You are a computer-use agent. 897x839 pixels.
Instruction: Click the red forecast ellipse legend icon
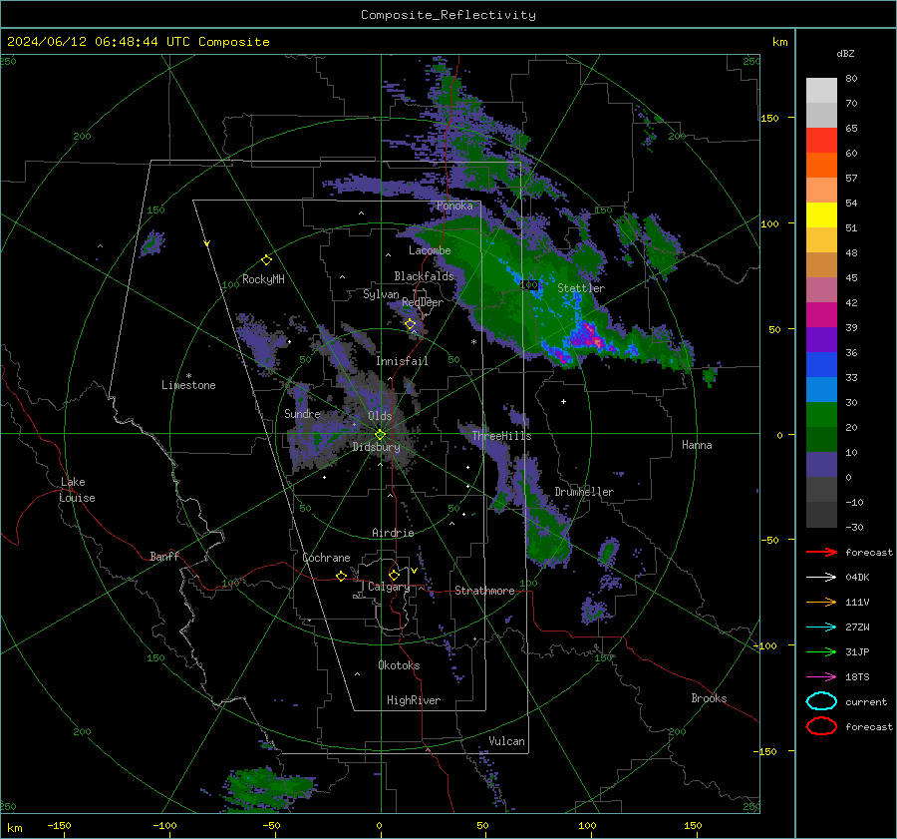821,726
